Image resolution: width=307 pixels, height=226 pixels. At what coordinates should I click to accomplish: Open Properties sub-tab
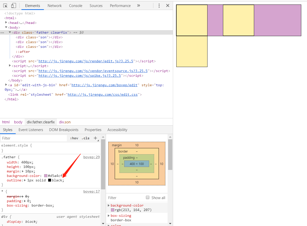93,130
